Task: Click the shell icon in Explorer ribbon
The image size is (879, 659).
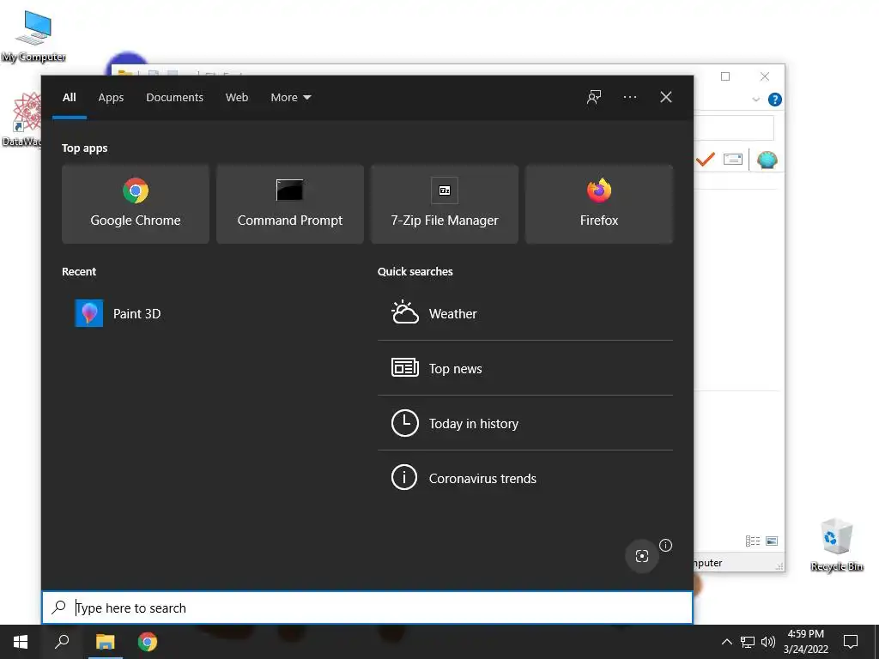Action: coord(767,160)
